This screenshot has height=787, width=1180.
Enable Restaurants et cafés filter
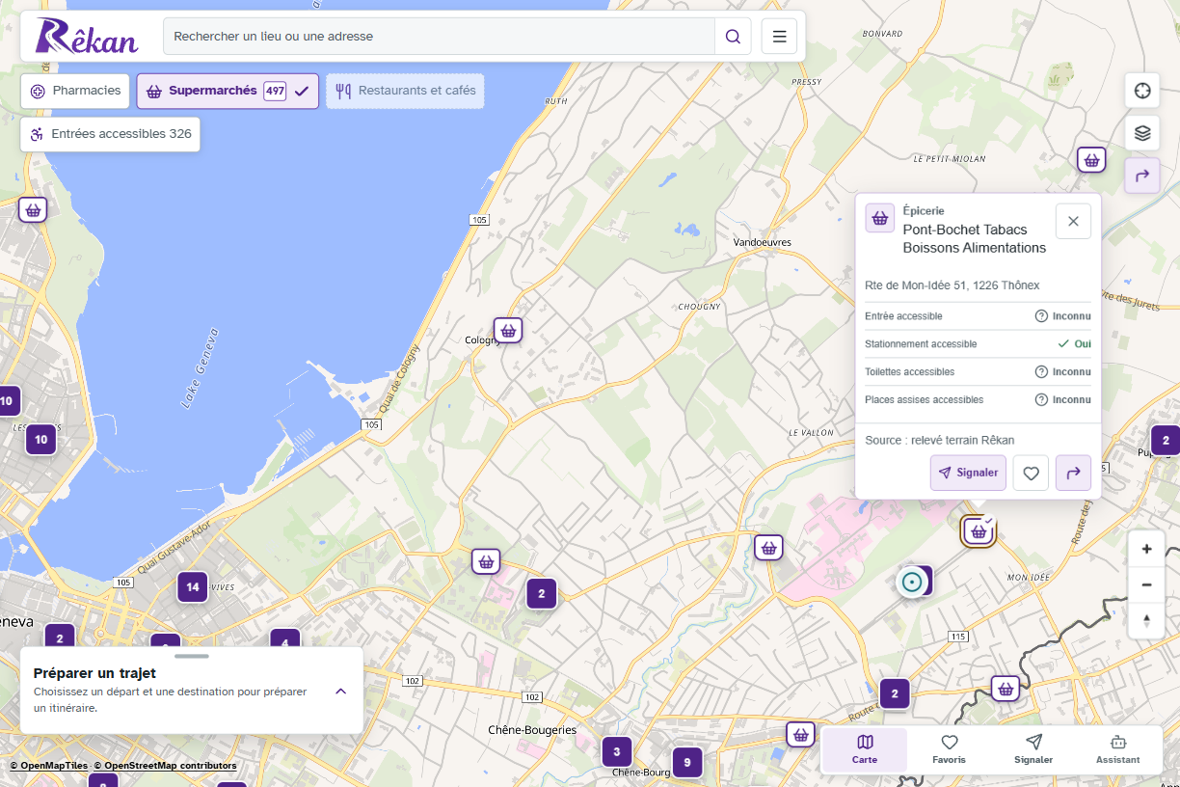pyautogui.click(x=405, y=91)
